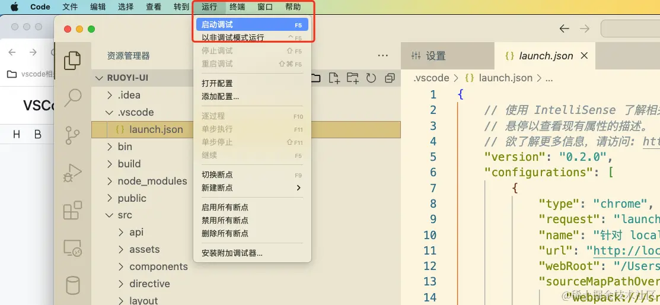660x305 pixels.
Task: Choose 安装附加调试器... menu entry
Action: click(x=252, y=253)
